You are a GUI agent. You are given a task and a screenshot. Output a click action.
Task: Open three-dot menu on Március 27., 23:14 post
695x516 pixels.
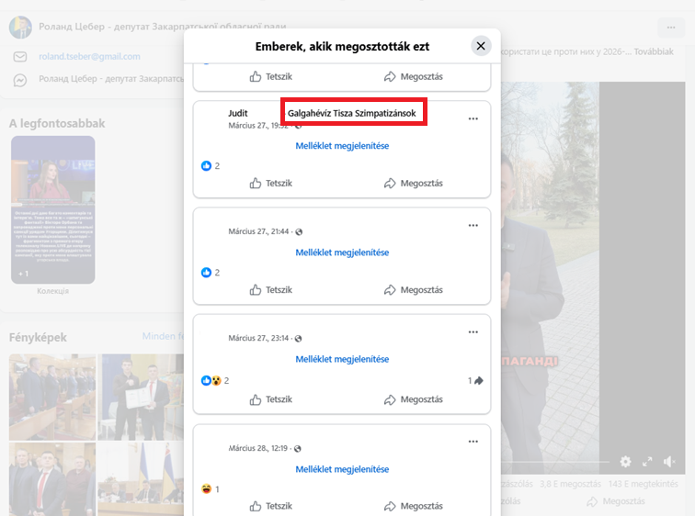473,331
